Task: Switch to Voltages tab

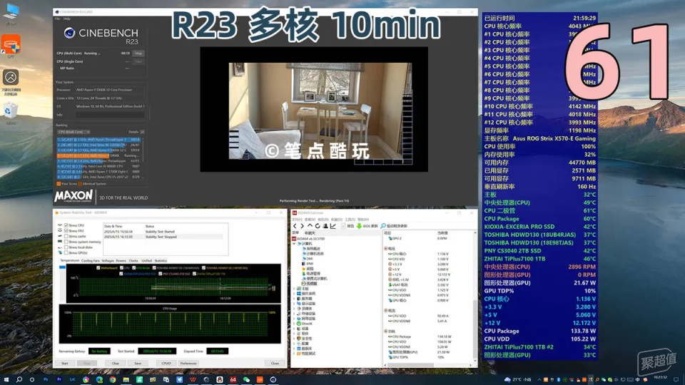Action: coord(108,261)
